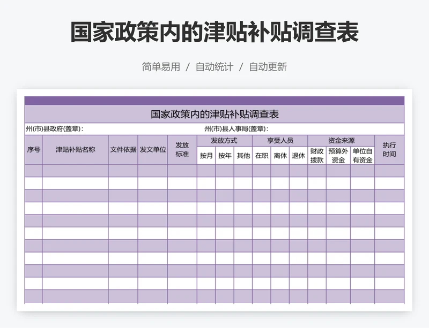
Task: Select the 序号 header cell
Action: 34,150
